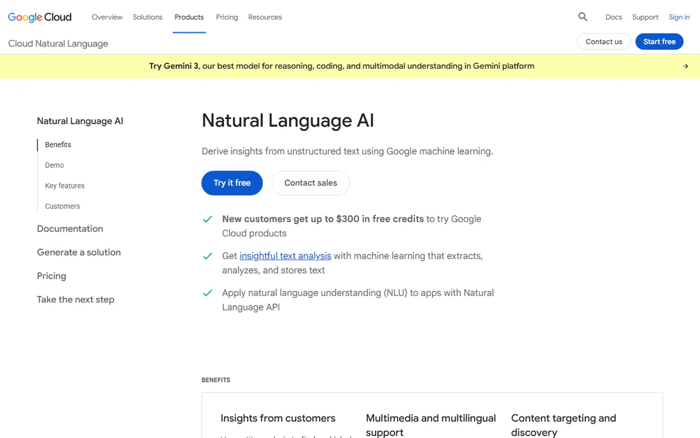Select Take the next step in sidebar
The image size is (700, 438).
[x=76, y=300]
